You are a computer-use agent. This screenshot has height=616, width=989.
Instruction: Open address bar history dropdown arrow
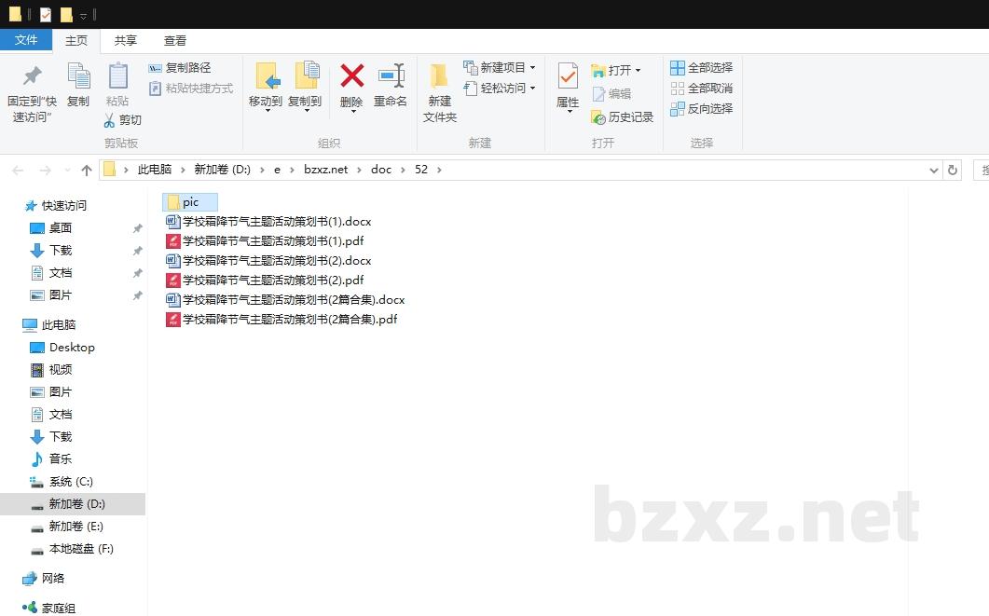[934, 171]
